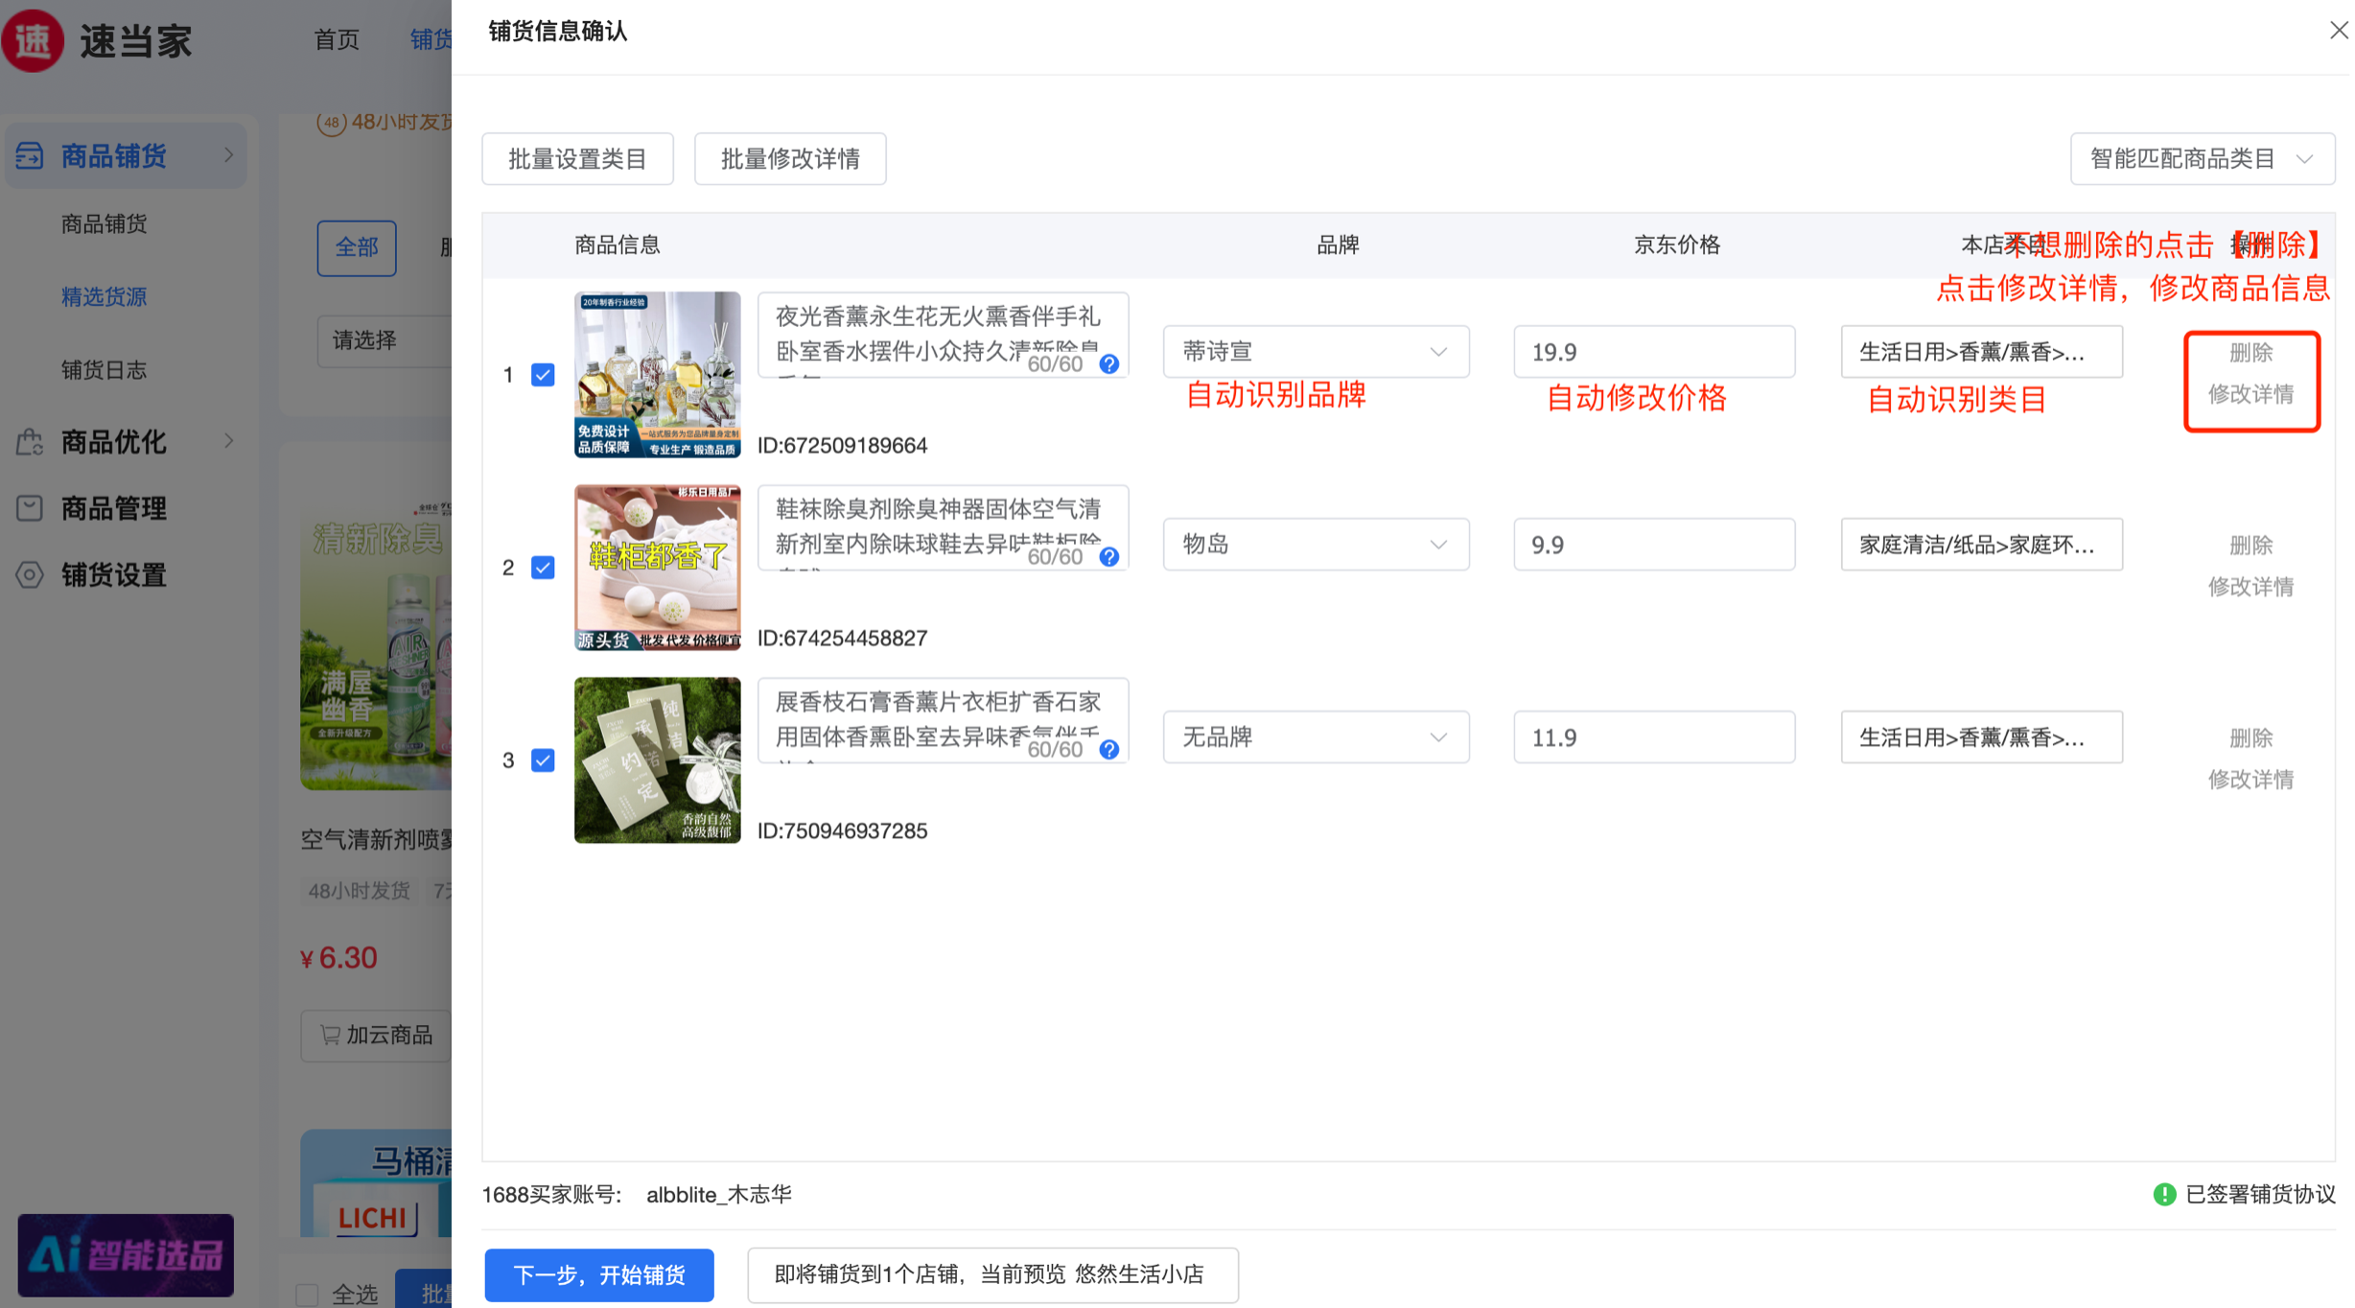Uncheck the checkbox for product row 3

[x=543, y=760]
